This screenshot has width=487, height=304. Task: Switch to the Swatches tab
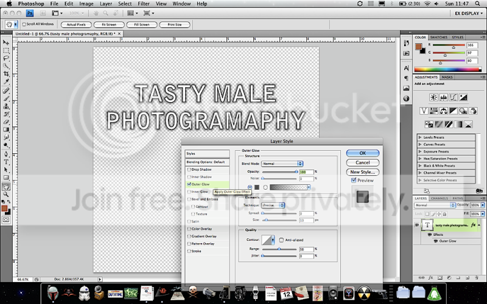point(440,38)
